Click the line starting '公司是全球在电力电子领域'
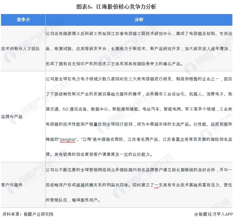Screen dimensions: 233x221 coord(139,79)
